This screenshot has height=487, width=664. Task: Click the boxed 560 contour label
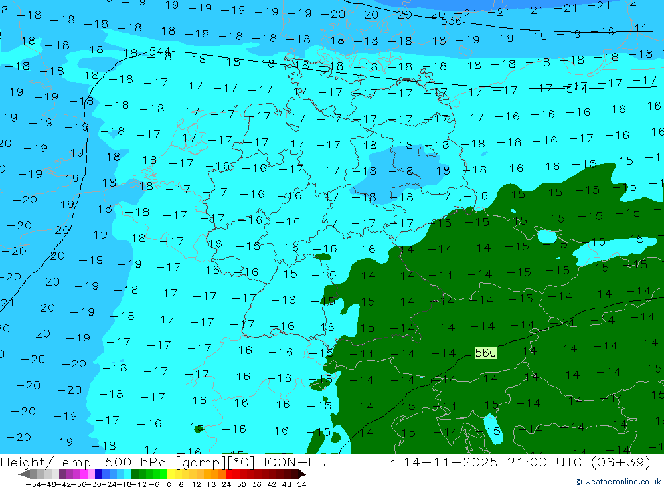(x=485, y=353)
